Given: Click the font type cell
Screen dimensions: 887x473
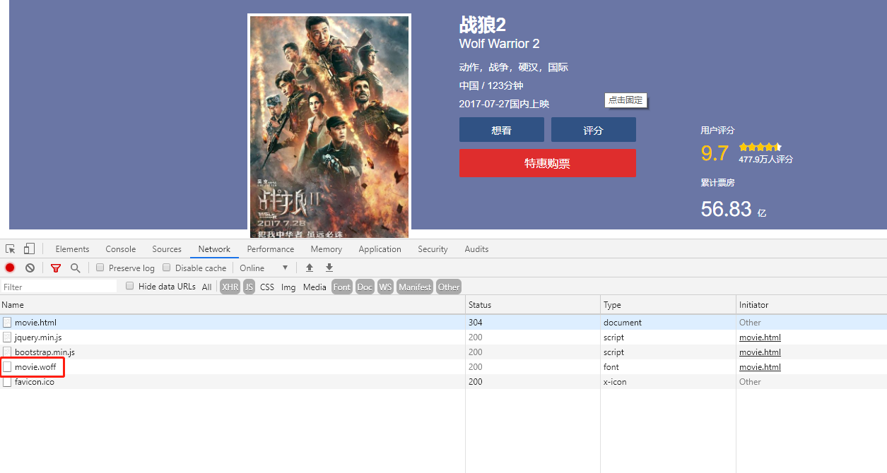Looking at the screenshot, I should click(x=668, y=367).
